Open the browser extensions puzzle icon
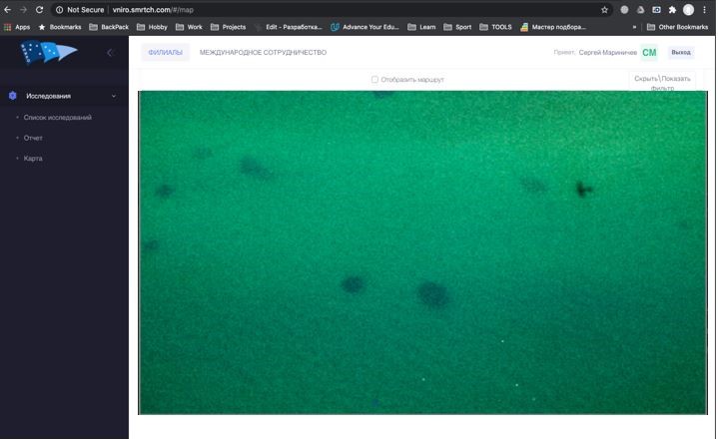This screenshot has height=440, width=718. coord(672,10)
